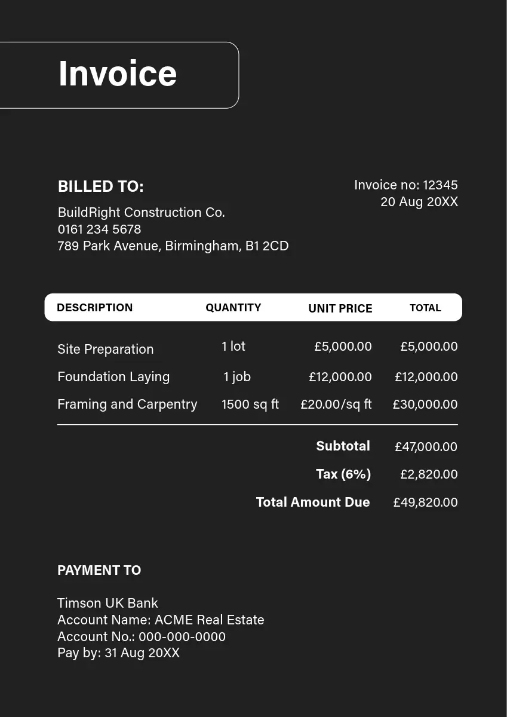Click the DESCRIPTION column header
This screenshot has height=717, width=507.
94,308
